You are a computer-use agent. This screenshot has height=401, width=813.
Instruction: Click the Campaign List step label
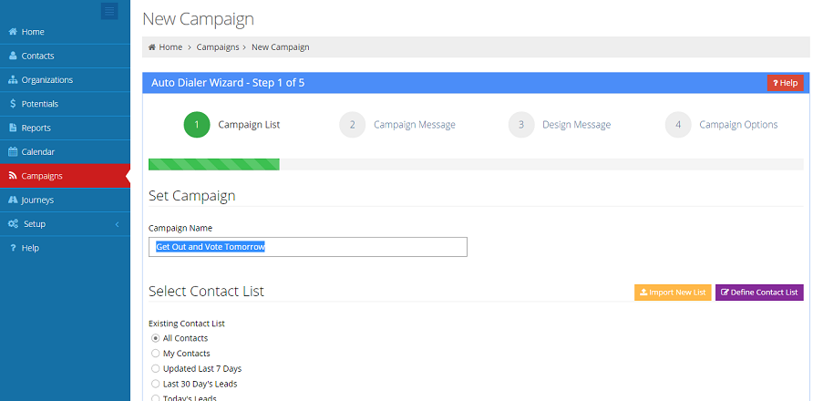coord(249,125)
